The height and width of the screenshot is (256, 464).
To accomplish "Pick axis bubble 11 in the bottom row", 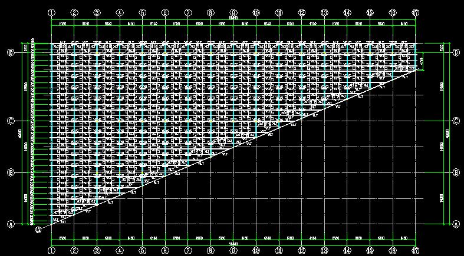I will pyautogui.click(x=279, y=251).
